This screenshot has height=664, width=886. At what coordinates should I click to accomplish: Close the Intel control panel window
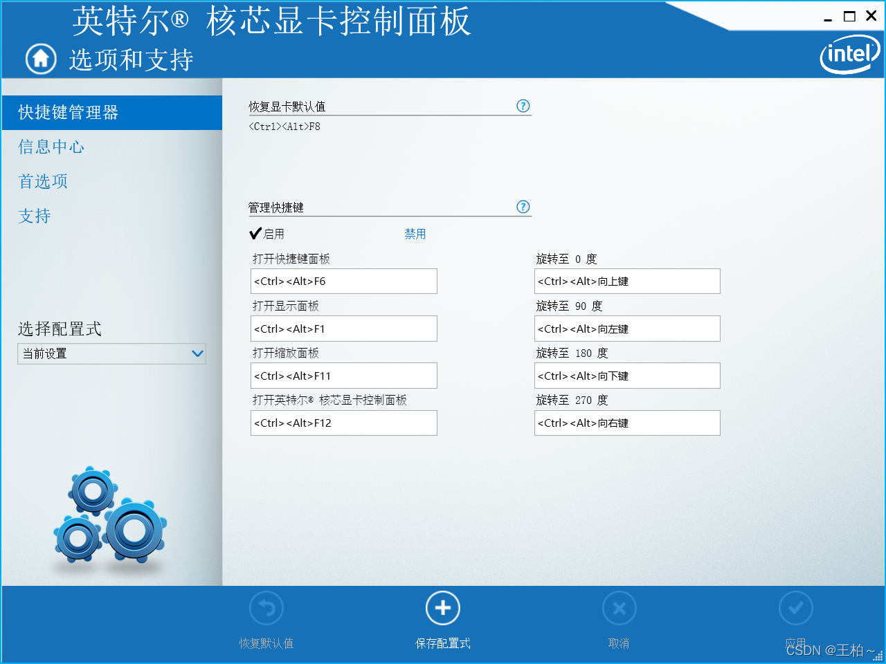click(x=871, y=16)
